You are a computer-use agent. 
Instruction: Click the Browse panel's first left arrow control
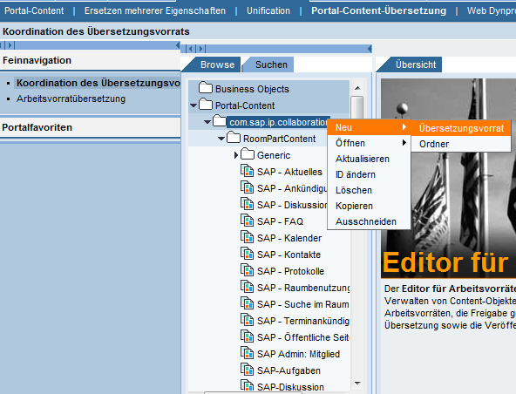click(x=191, y=49)
